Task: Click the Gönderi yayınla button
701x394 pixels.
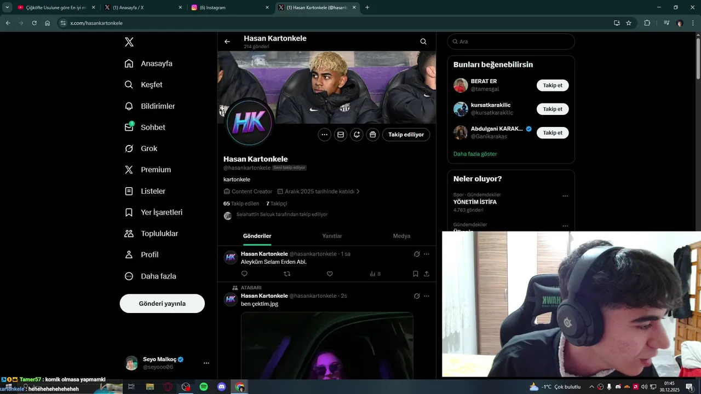Action: (162, 303)
